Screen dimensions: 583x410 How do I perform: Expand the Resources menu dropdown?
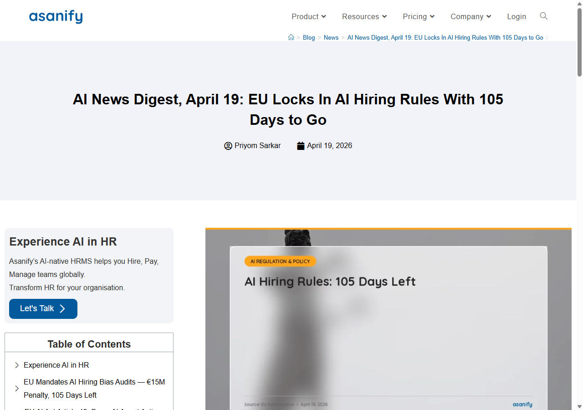point(364,16)
